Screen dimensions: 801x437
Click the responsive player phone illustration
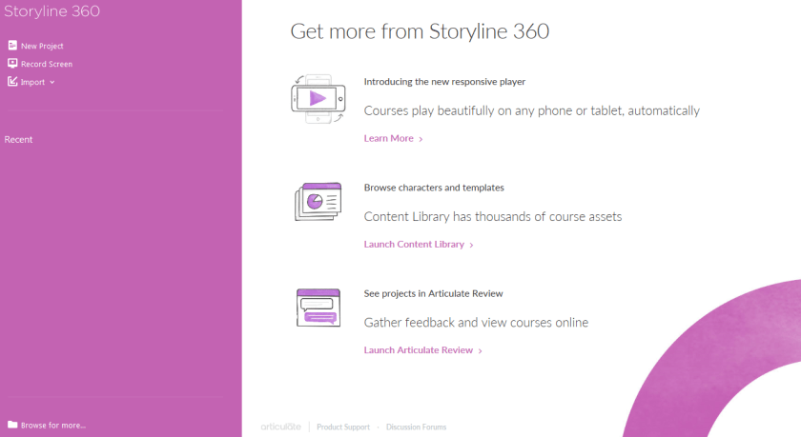pos(318,99)
